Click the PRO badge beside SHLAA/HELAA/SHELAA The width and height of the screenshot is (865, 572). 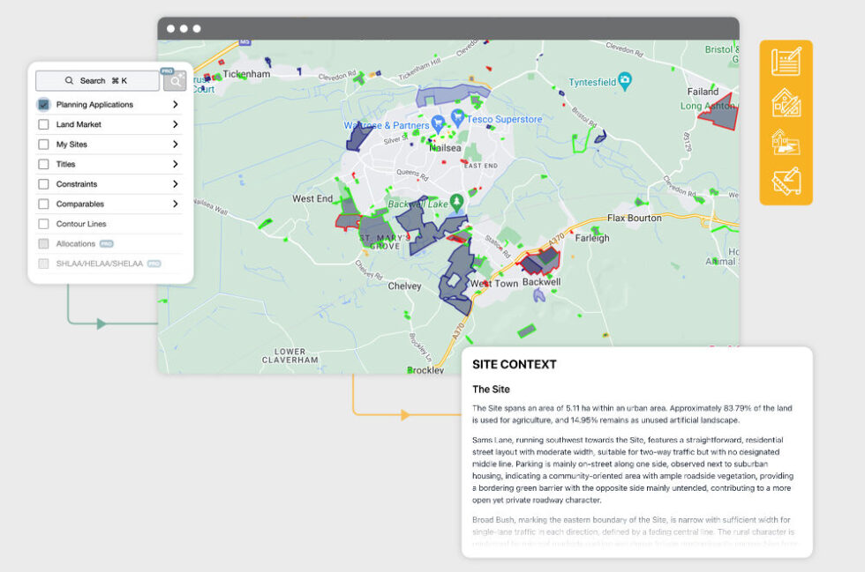click(x=154, y=263)
